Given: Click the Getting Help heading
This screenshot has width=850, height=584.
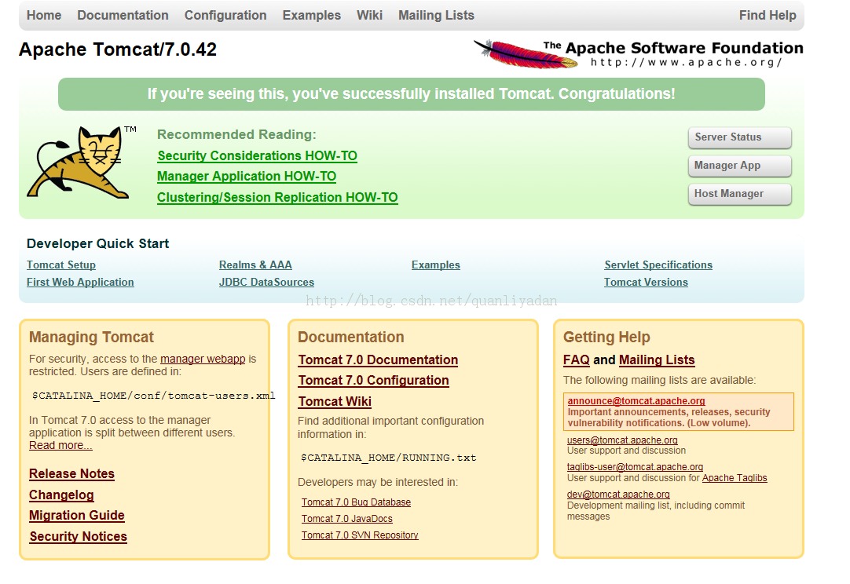Looking at the screenshot, I should click(606, 338).
